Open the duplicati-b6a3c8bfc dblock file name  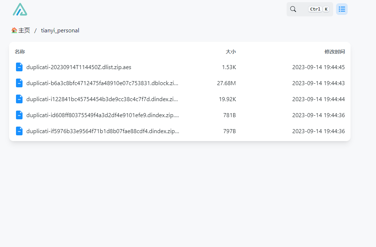(x=102, y=83)
